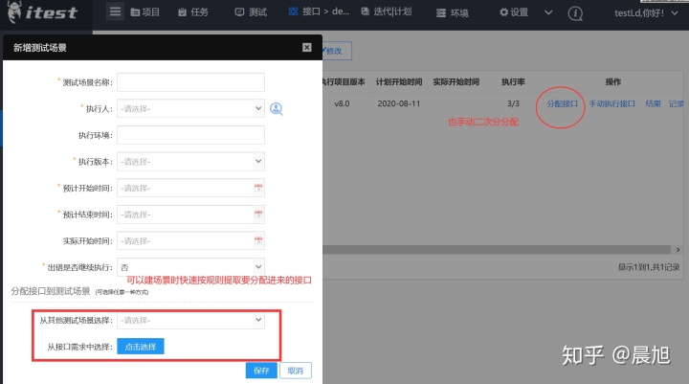The width and height of the screenshot is (689, 384).
Task: Open the 任务 menu
Action: 193,12
